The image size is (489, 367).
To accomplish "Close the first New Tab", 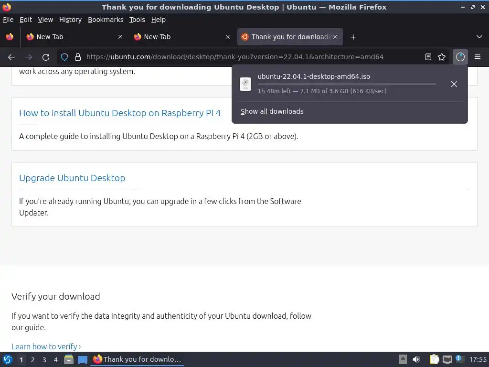I will tap(120, 37).
